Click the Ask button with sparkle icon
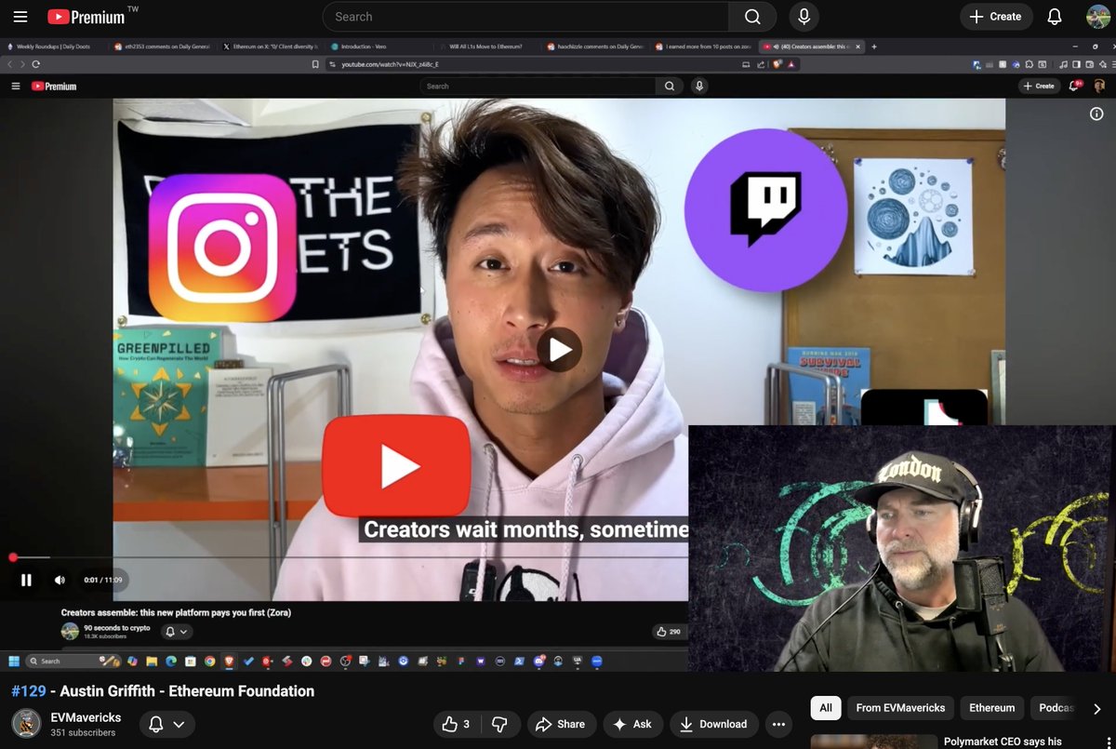Screen dimensions: 1116x749 pos(631,724)
